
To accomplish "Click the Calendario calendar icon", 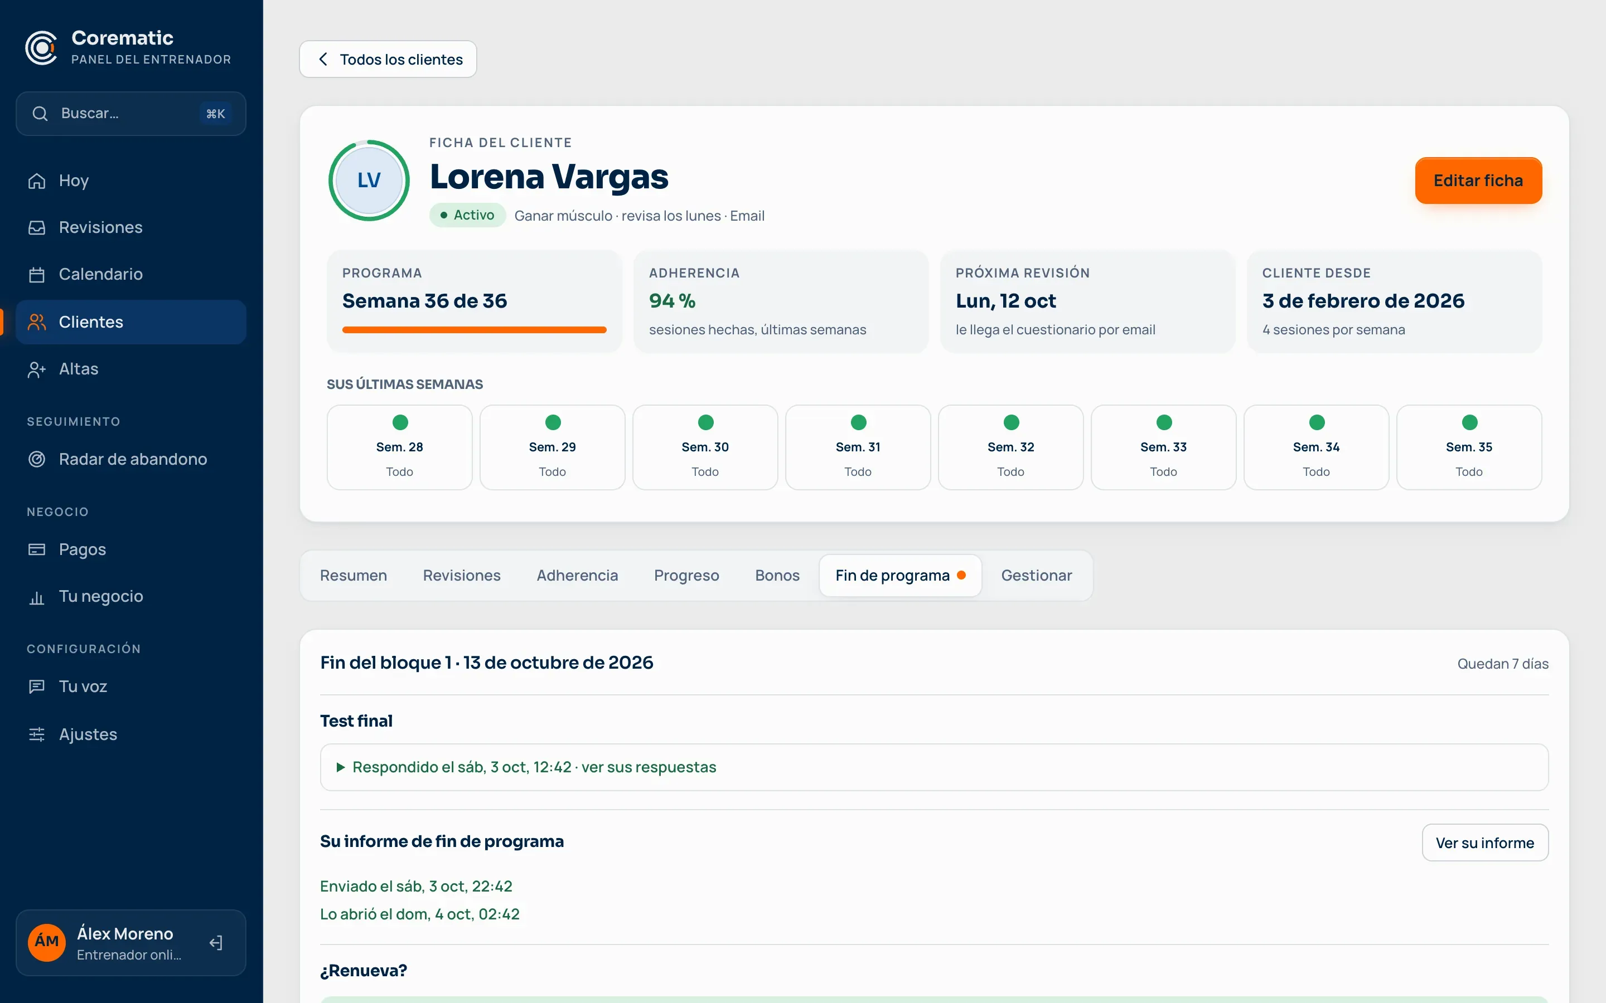I will [x=36, y=275].
